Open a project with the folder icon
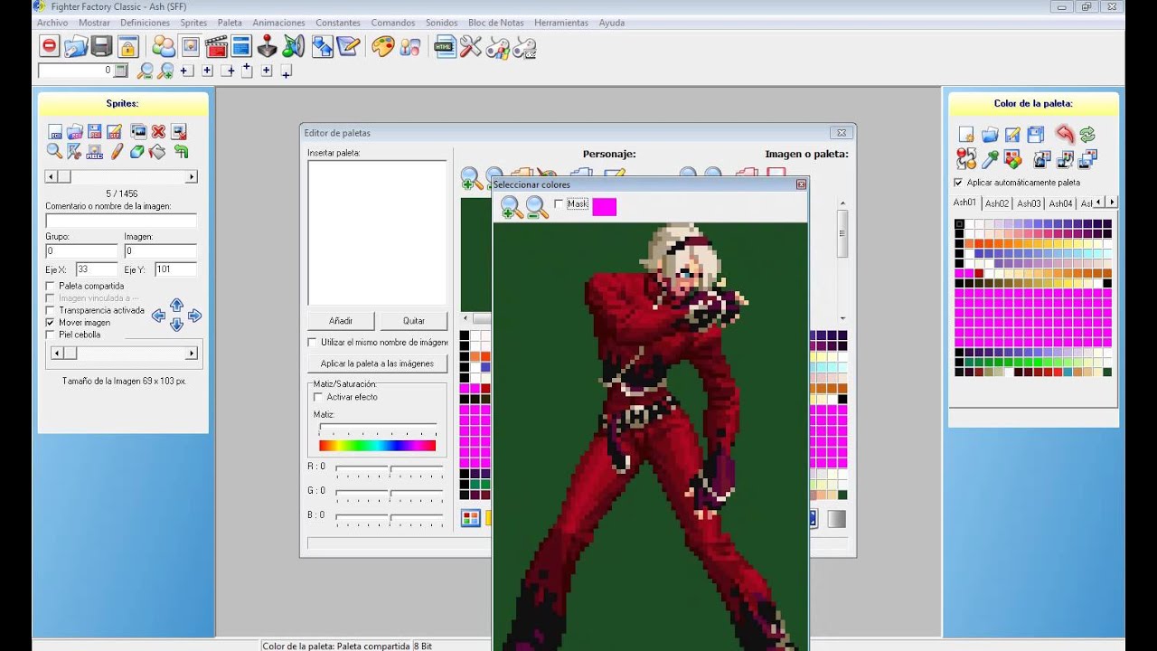Viewport: 1157px width, 651px height. [x=76, y=46]
